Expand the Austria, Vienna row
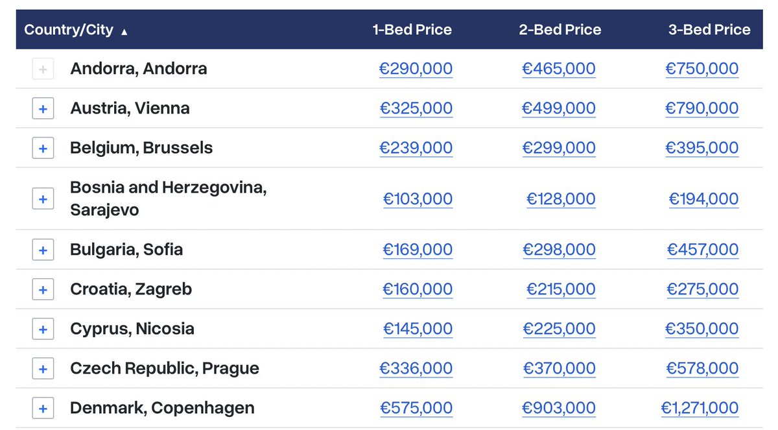778x430 pixels. pyautogui.click(x=43, y=108)
